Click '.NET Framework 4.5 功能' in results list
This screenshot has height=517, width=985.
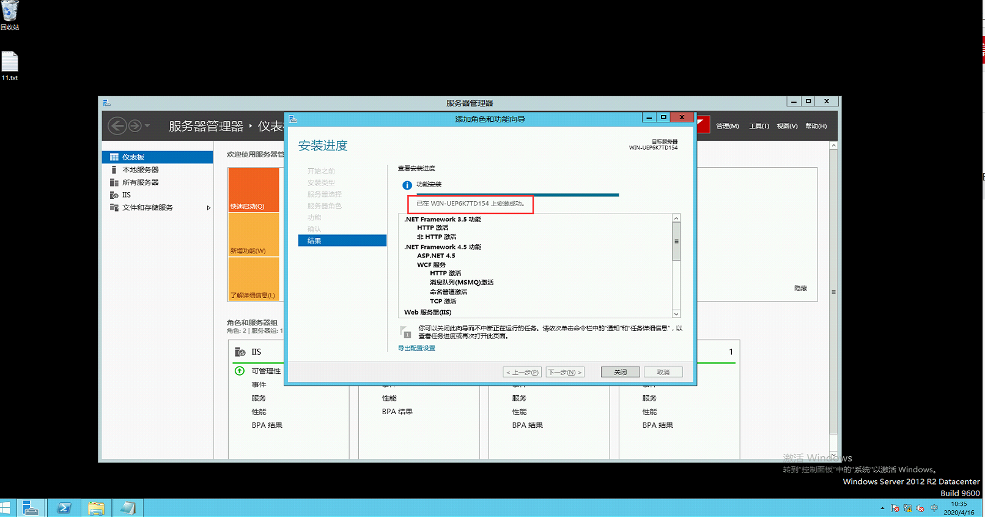(443, 247)
